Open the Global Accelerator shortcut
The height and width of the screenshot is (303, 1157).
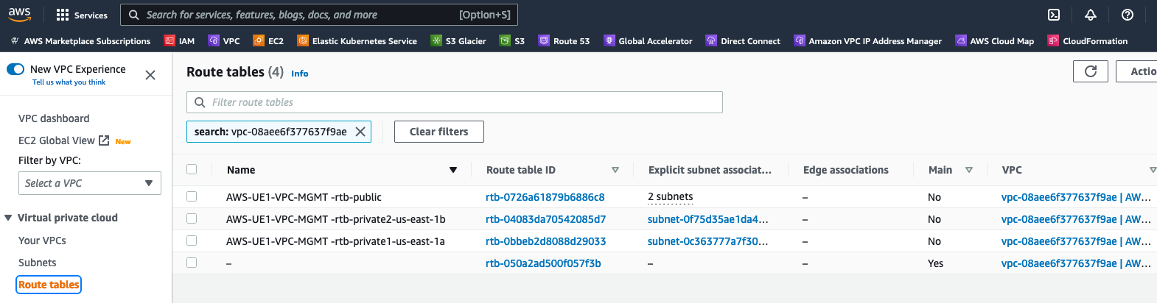pos(649,41)
